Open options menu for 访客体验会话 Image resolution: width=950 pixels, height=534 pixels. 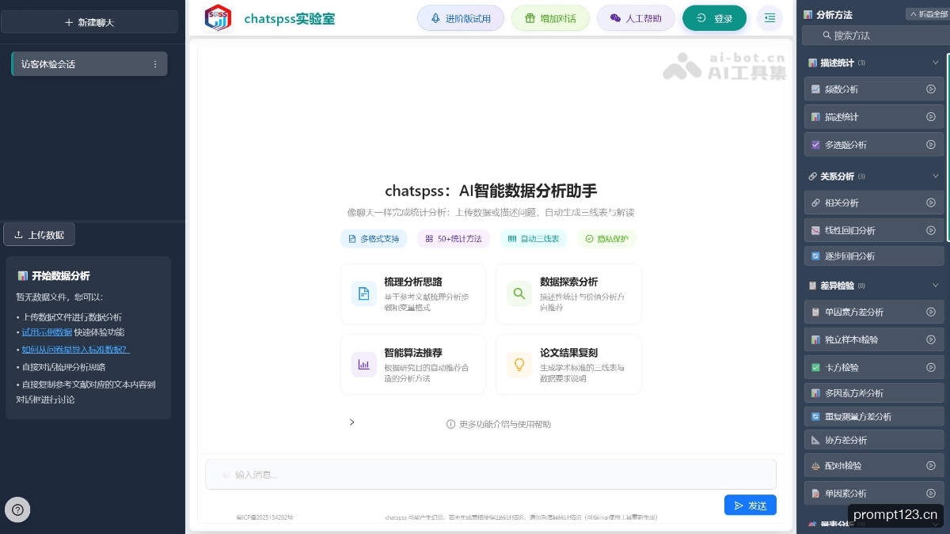click(155, 64)
